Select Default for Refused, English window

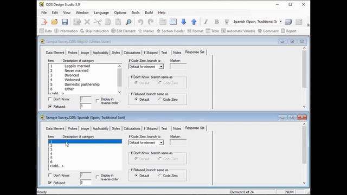(136, 100)
